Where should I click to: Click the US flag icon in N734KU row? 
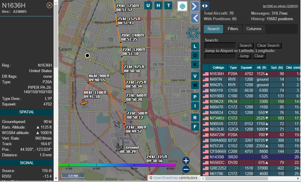pos(206,118)
